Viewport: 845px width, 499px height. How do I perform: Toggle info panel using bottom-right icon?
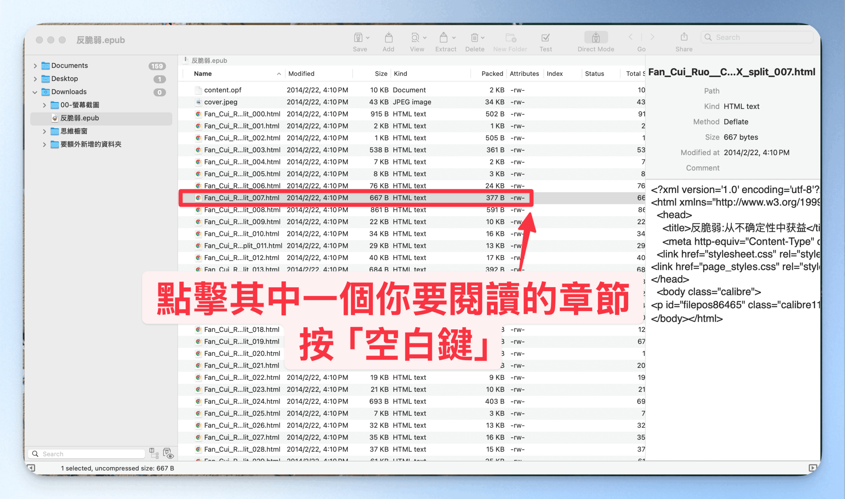tap(812, 468)
